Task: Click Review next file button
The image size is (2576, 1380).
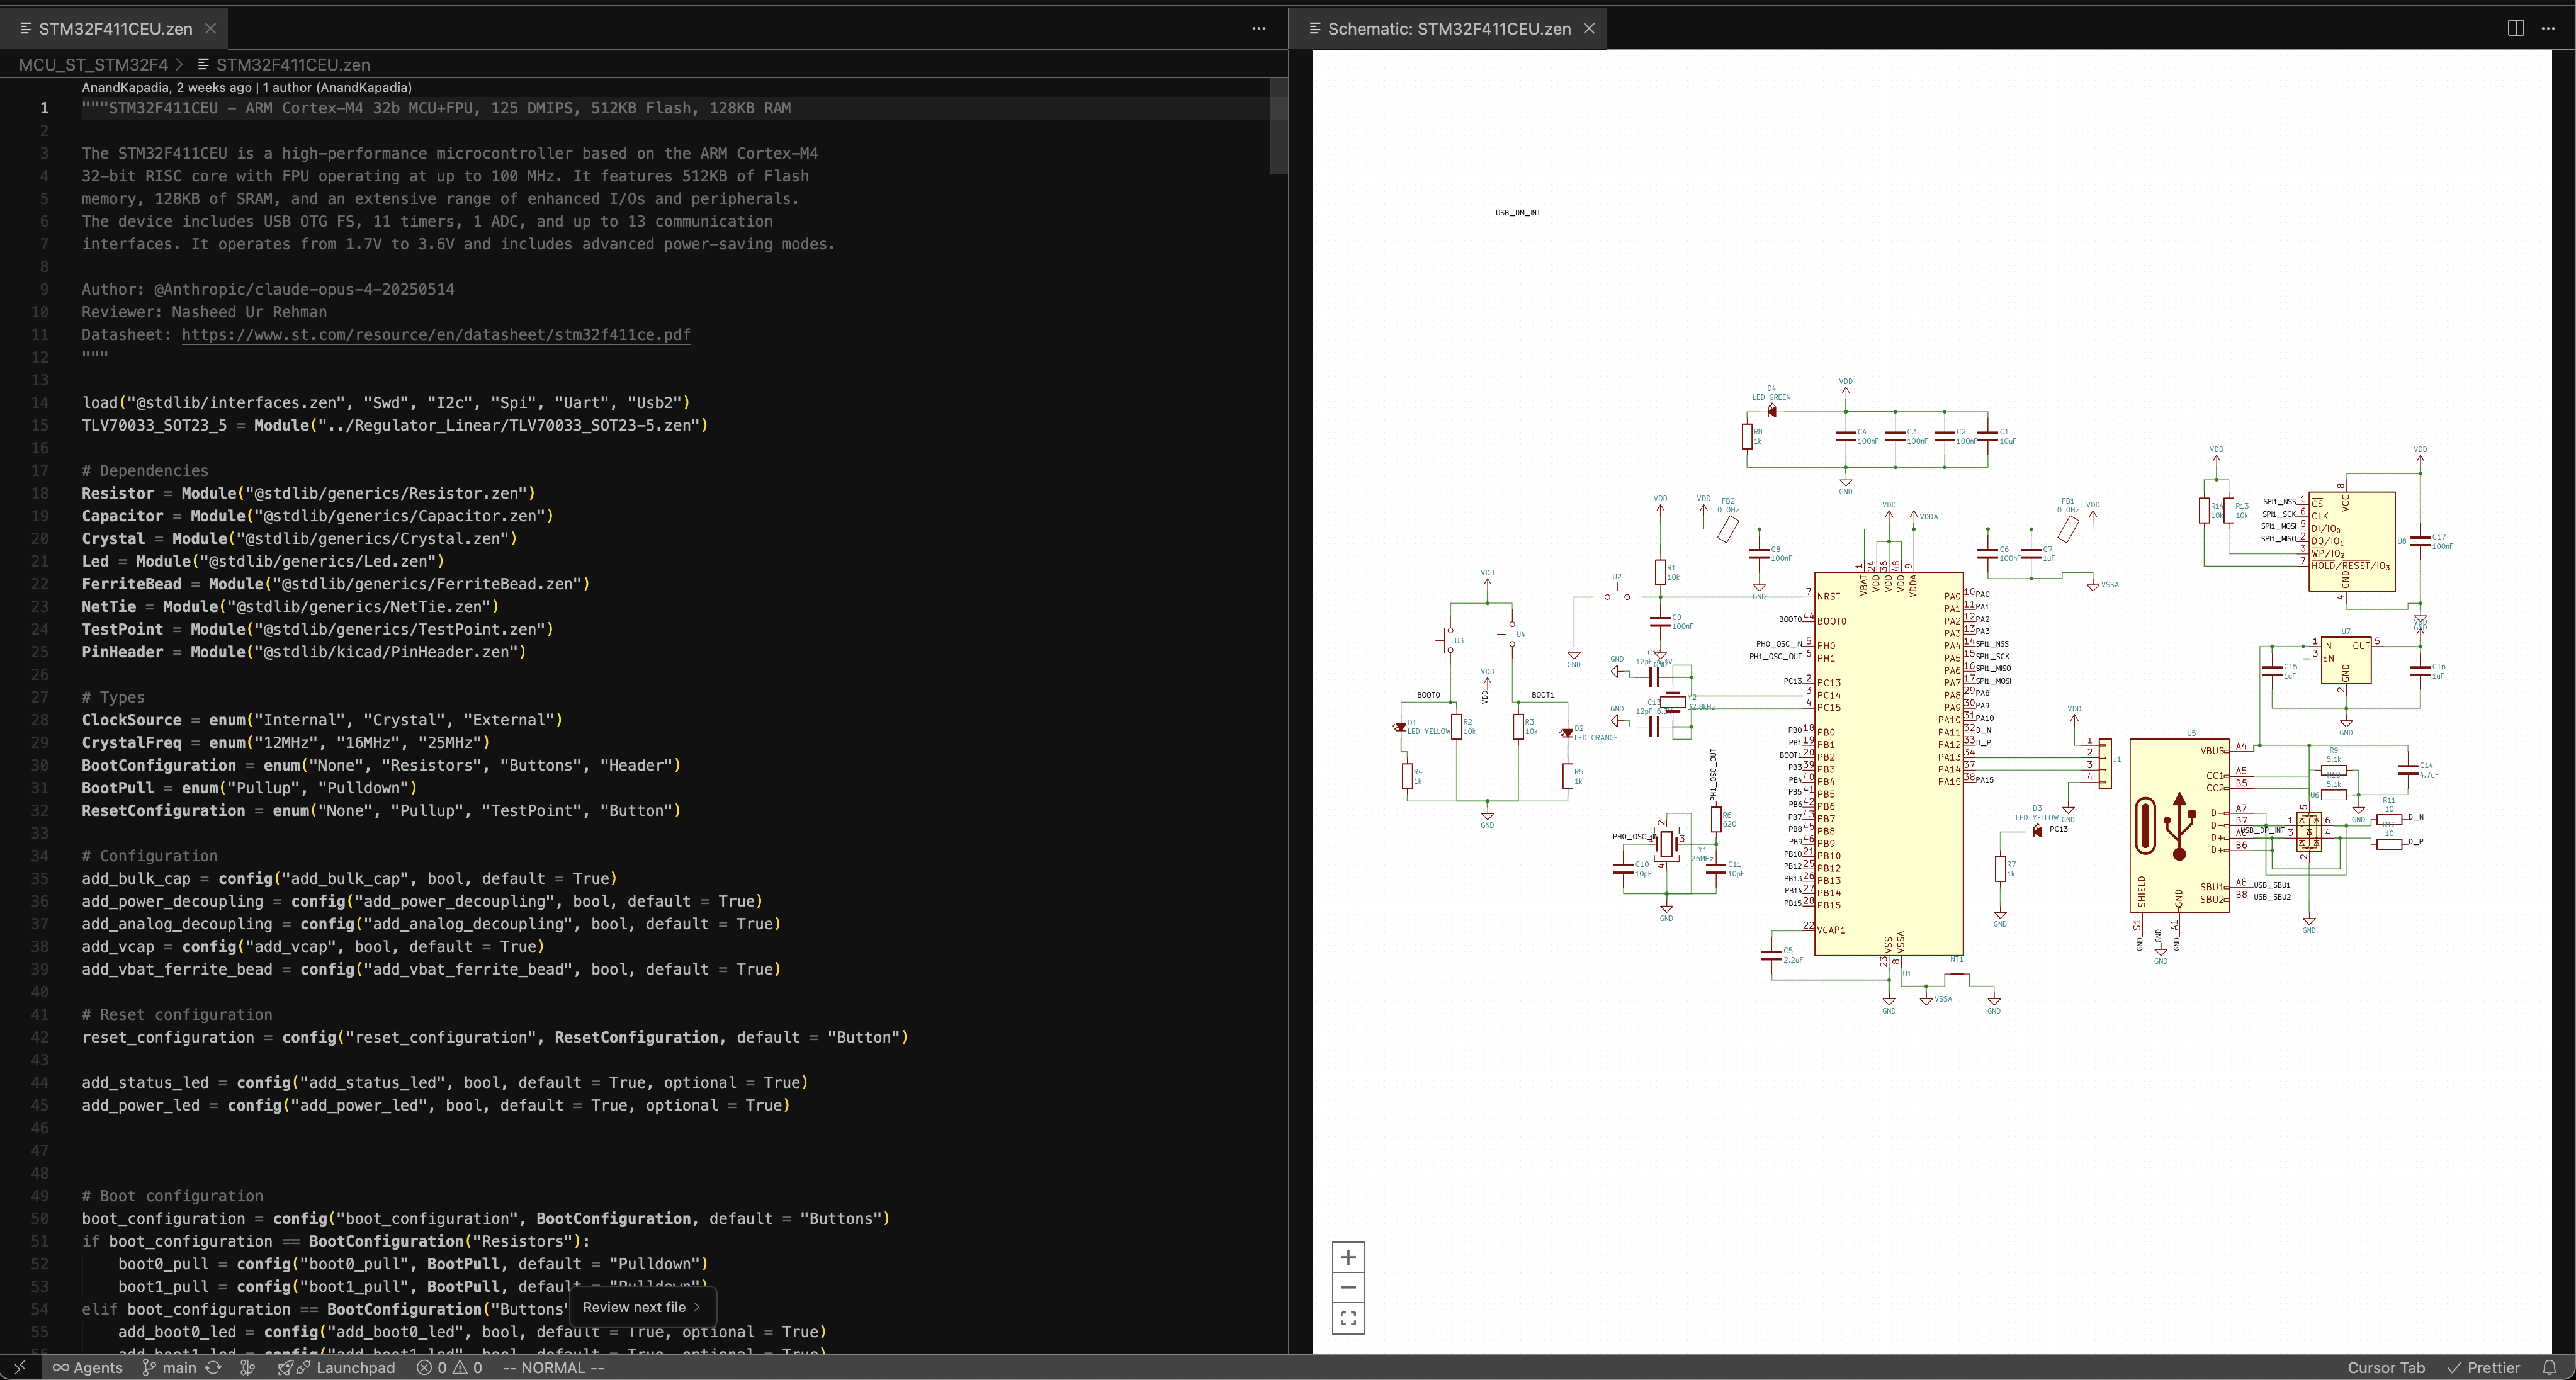Action: pos(641,1307)
